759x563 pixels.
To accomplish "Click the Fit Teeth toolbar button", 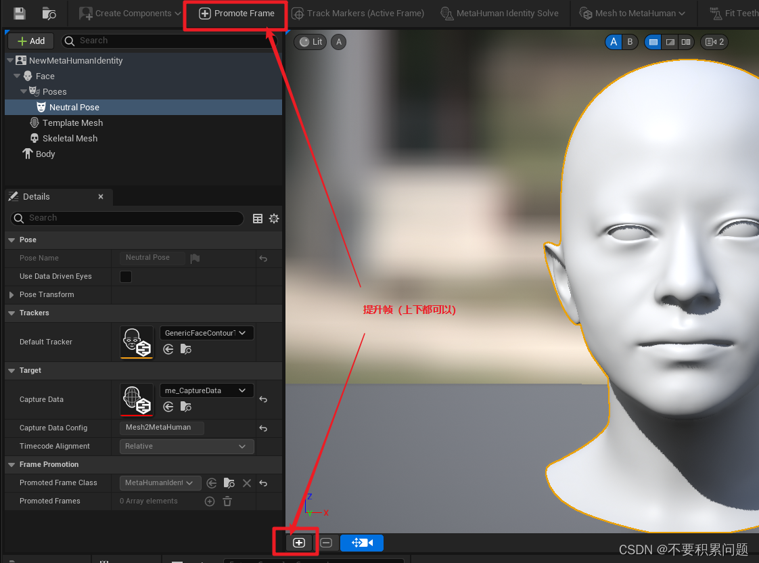I will coord(734,14).
